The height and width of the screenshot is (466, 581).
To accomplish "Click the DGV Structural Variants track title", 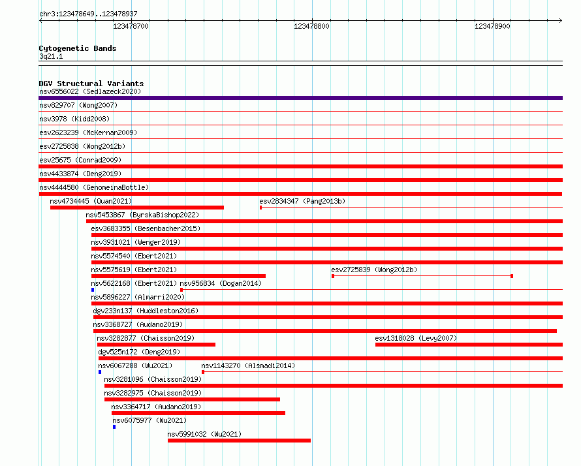I will coord(91,84).
